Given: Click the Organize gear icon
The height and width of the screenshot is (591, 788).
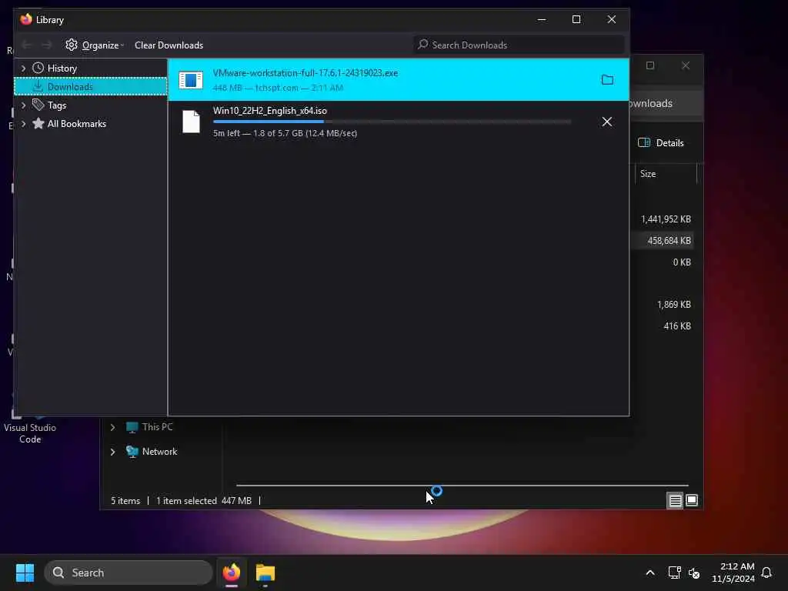Looking at the screenshot, I should (x=72, y=45).
